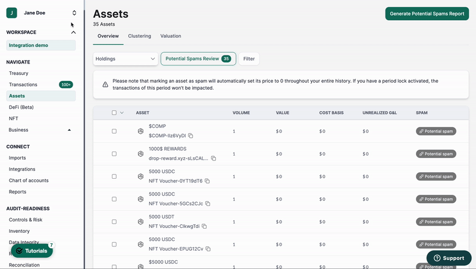Click Potential spam tag for 5000 USDT
476x269 pixels.
point(436,221)
